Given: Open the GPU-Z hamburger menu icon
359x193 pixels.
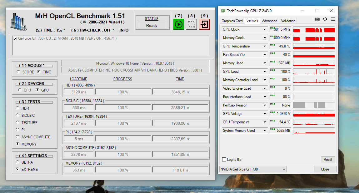Looking at the screenshot, I should pos(333,19).
